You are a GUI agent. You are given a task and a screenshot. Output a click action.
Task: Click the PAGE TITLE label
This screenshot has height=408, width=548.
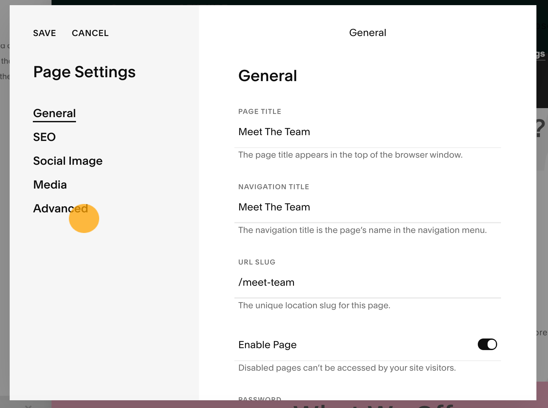pos(260,112)
